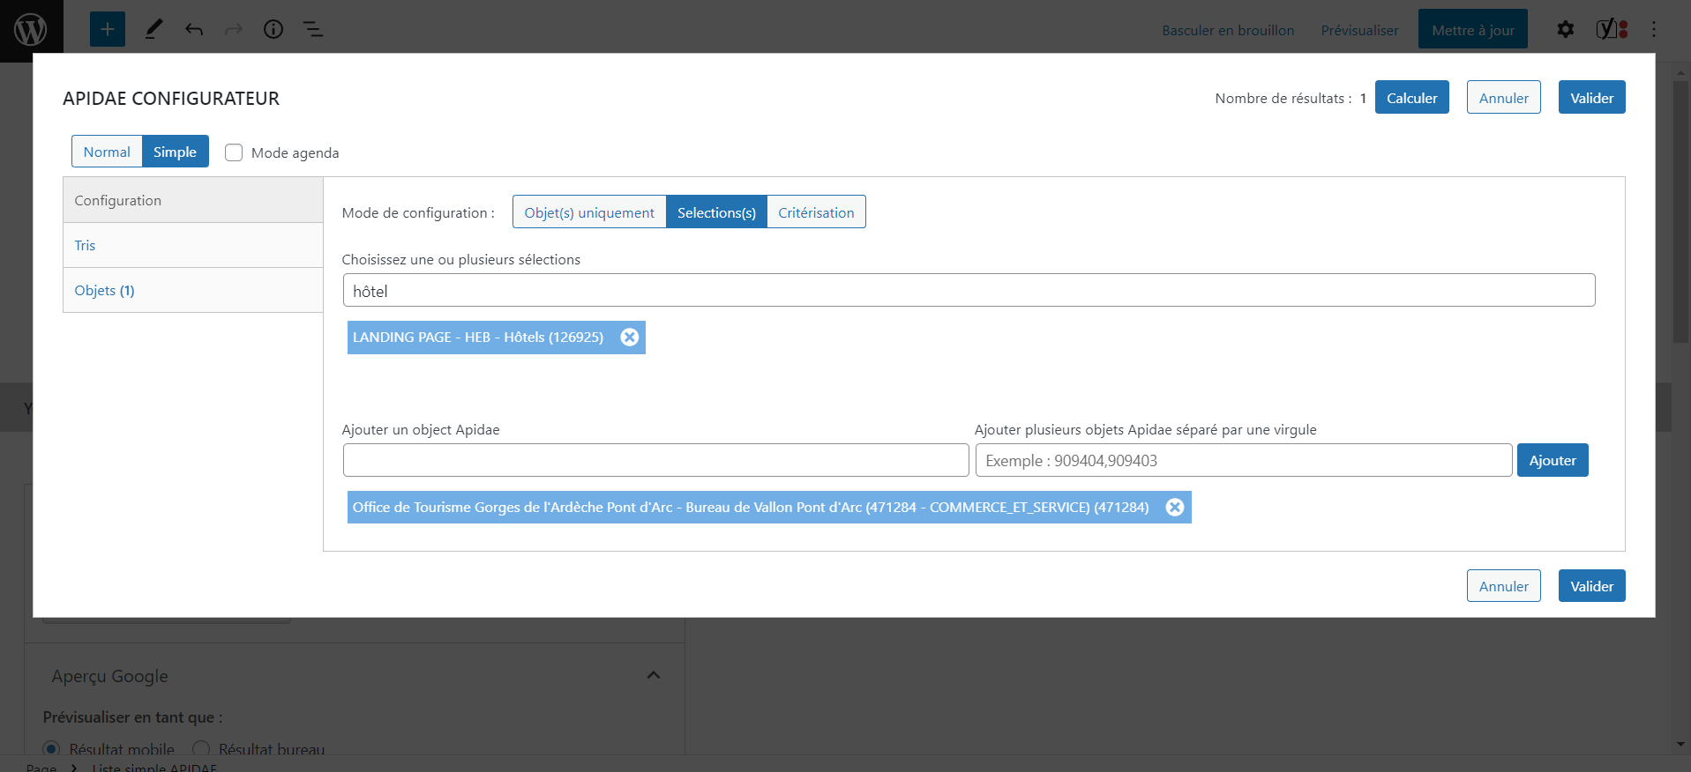Click Basculer en brouillon link
The width and height of the screenshot is (1691, 772).
pyautogui.click(x=1228, y=30)
